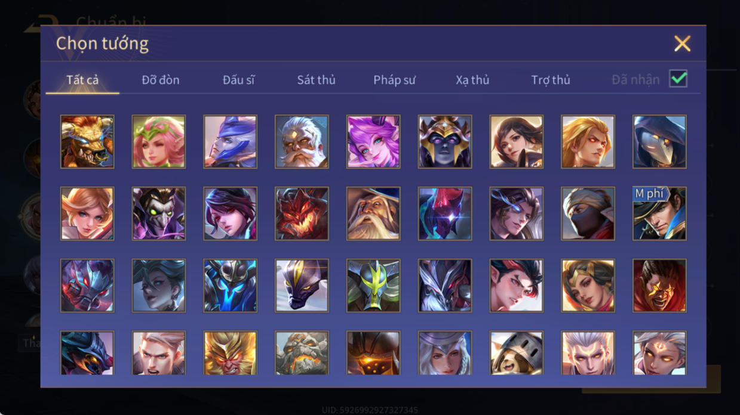Pick the pink-haired flower crown hero
Screen dimensions: 740x415
click(x=159, y=142)
